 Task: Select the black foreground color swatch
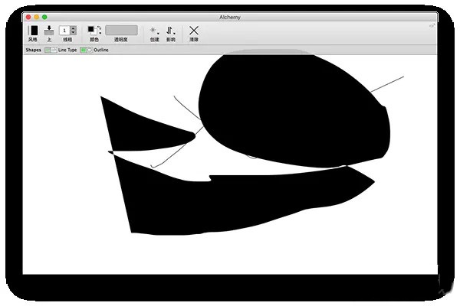click(90, 29)
